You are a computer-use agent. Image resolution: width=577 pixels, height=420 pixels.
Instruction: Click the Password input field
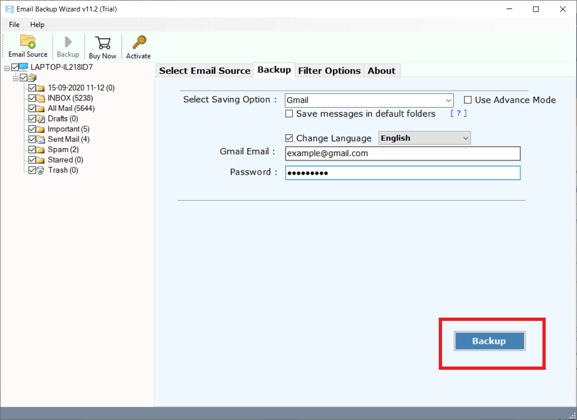coord(402,173)
